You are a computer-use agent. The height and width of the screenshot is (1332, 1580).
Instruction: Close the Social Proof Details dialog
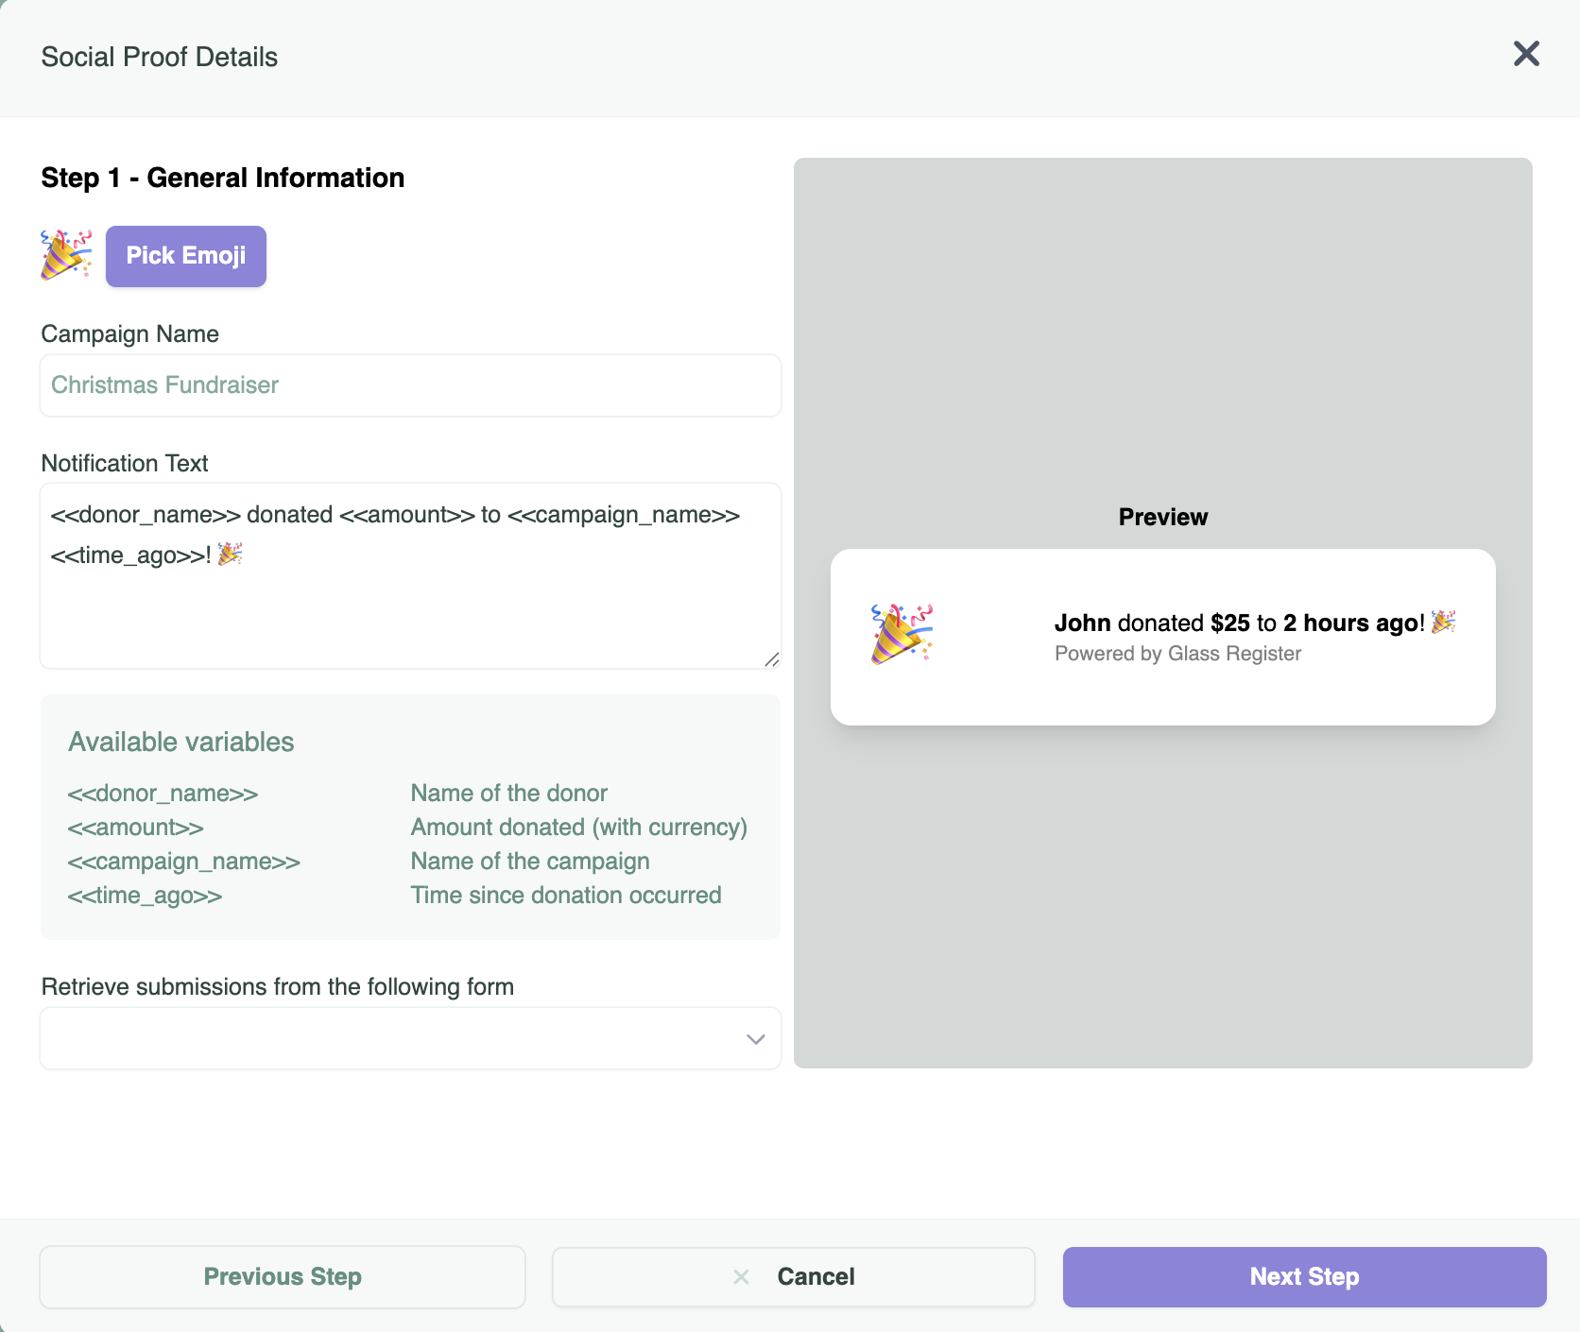[1526, 54]
